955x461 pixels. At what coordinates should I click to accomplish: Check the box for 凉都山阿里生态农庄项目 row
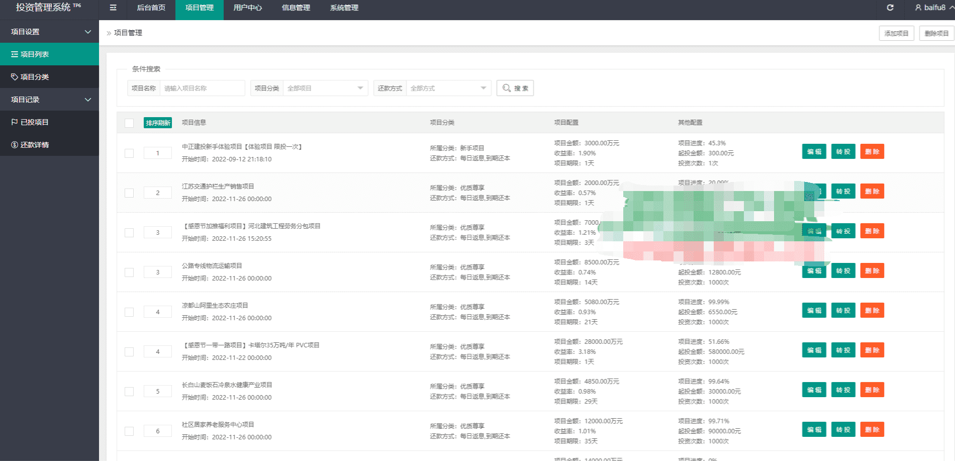[x=129, y=312]
